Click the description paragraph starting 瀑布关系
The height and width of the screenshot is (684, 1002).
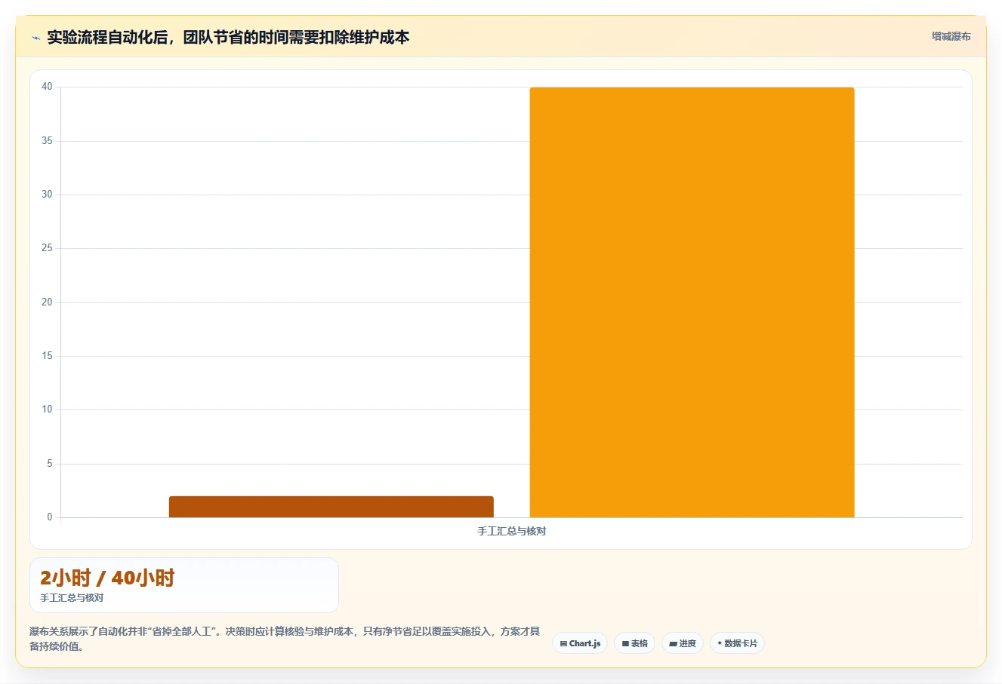285,639
